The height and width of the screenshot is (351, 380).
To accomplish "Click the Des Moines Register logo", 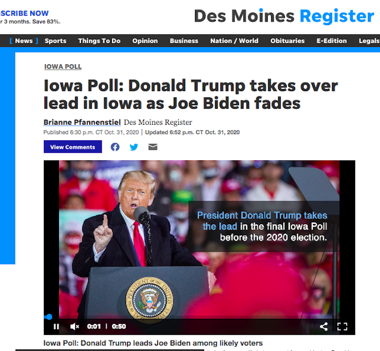I will 284,16.
